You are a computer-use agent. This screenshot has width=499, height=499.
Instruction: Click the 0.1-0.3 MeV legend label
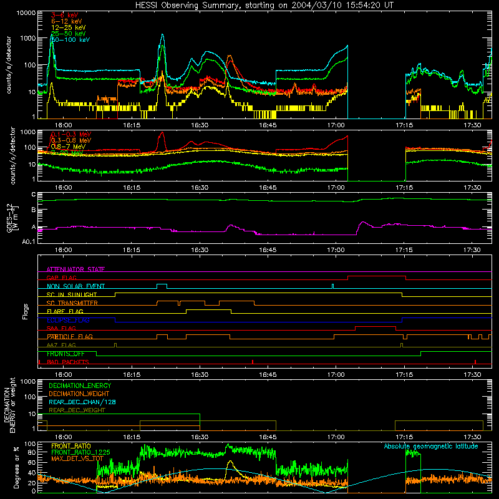coord(70,134)
